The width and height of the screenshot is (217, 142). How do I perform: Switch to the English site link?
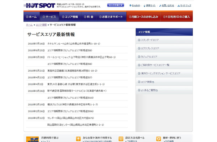[136, 6]
